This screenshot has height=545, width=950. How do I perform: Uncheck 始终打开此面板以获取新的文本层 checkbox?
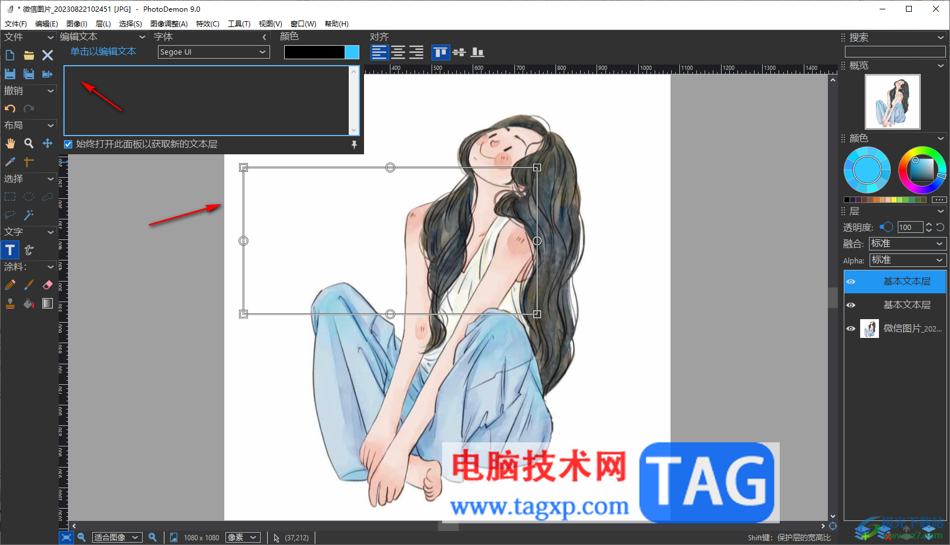[68, 144]
